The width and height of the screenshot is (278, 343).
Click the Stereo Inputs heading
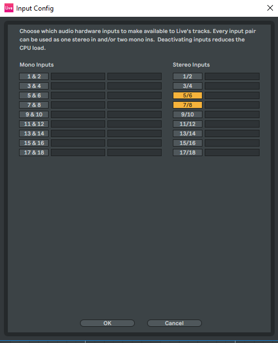click(x=191, y=65)
